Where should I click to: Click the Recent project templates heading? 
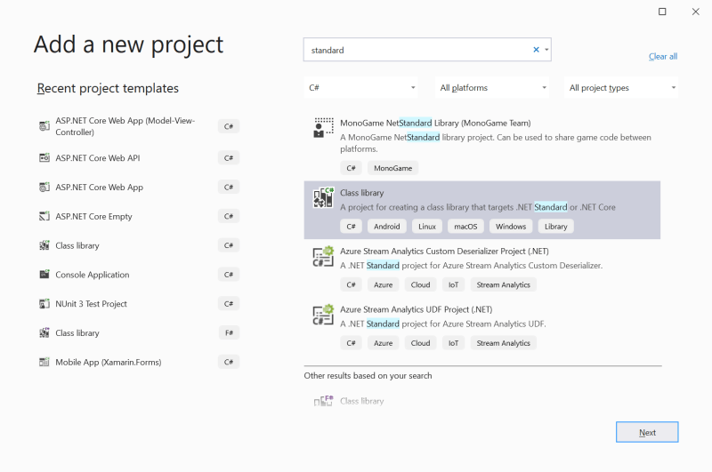(x=108, y=88)
